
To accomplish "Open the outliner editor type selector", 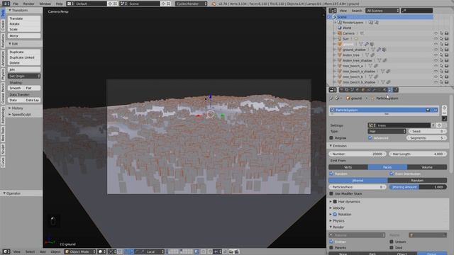I will click(333, 11).
